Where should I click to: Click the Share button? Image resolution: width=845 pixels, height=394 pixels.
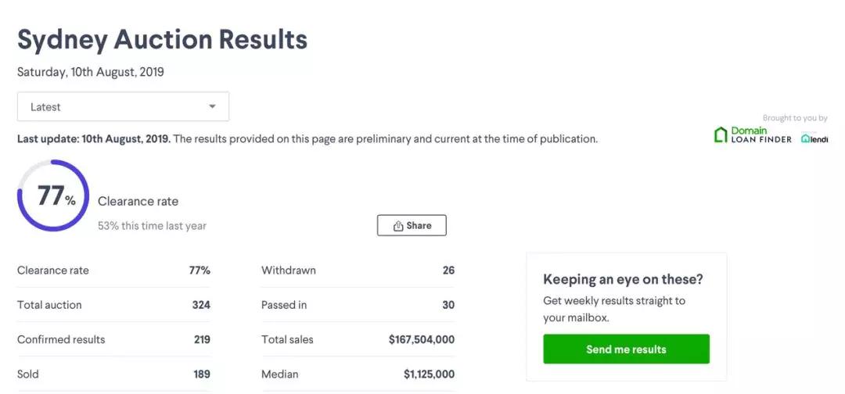412,225
